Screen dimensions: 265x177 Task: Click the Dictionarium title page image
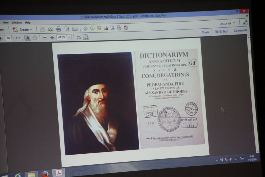click(x=170, y=98)
